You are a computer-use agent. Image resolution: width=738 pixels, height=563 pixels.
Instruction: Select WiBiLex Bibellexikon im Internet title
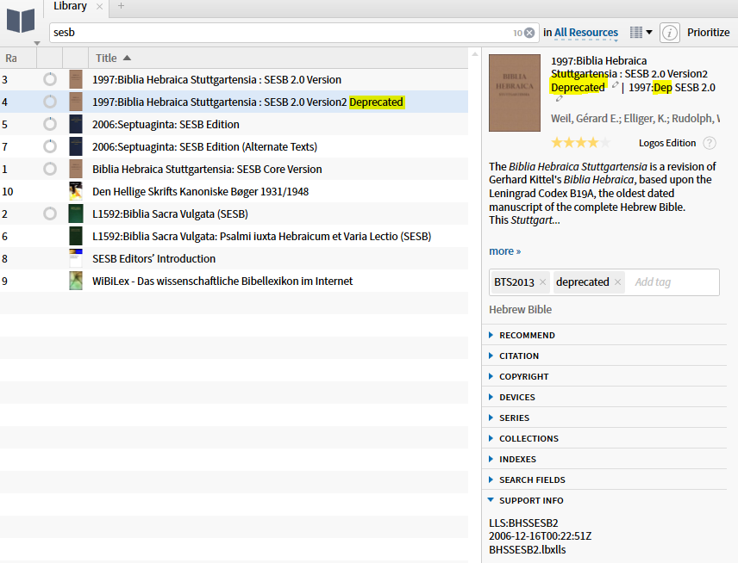222,281
